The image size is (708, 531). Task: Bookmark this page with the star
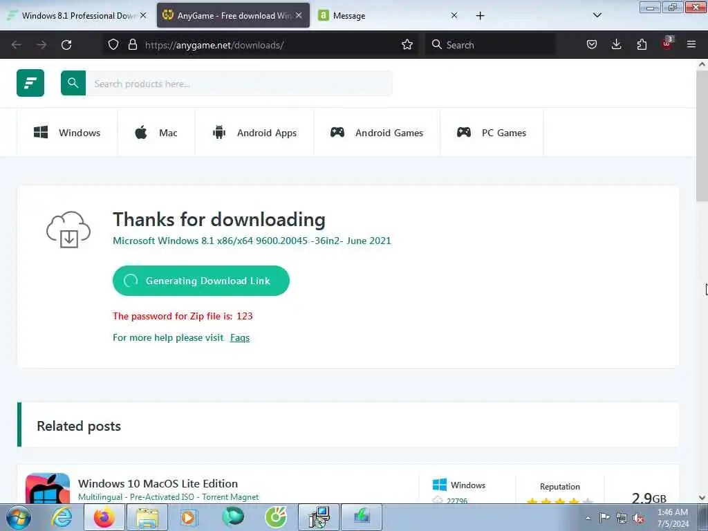pyautogui.click(x=407, y=44)
